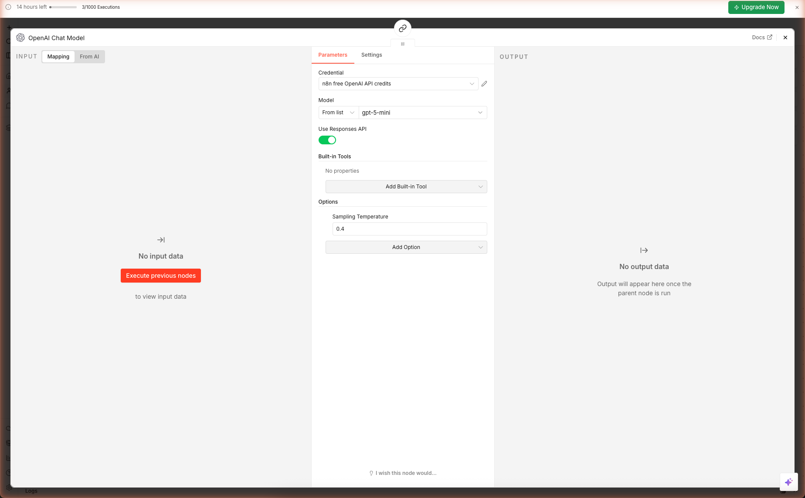Screen dimensions: 805x498
Task: Open the From list mode dropdown
Action: click(338, 113)
